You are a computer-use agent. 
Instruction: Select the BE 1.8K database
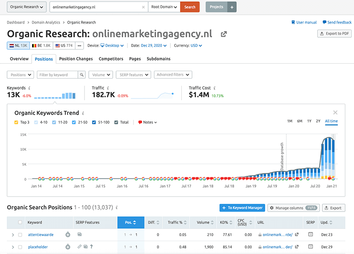[42, 46]
